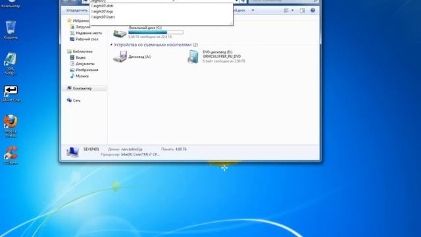Open the Документы library
421x237 pixels.
click(x=85, y=64)
